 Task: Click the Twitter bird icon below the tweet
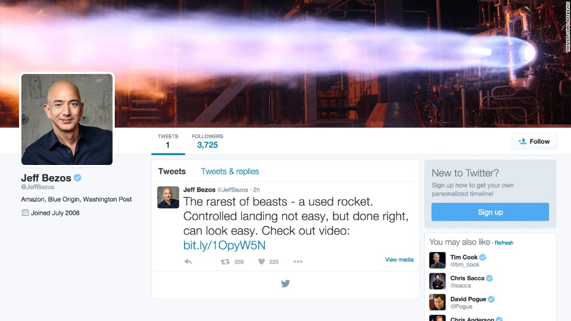coord(285,283)
